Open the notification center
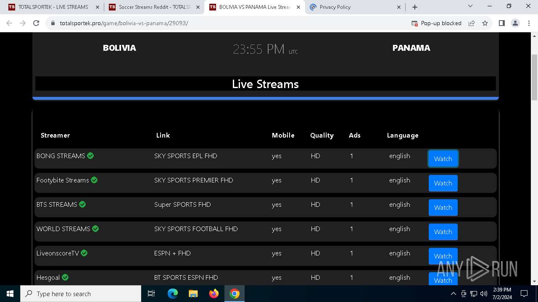 524,294
